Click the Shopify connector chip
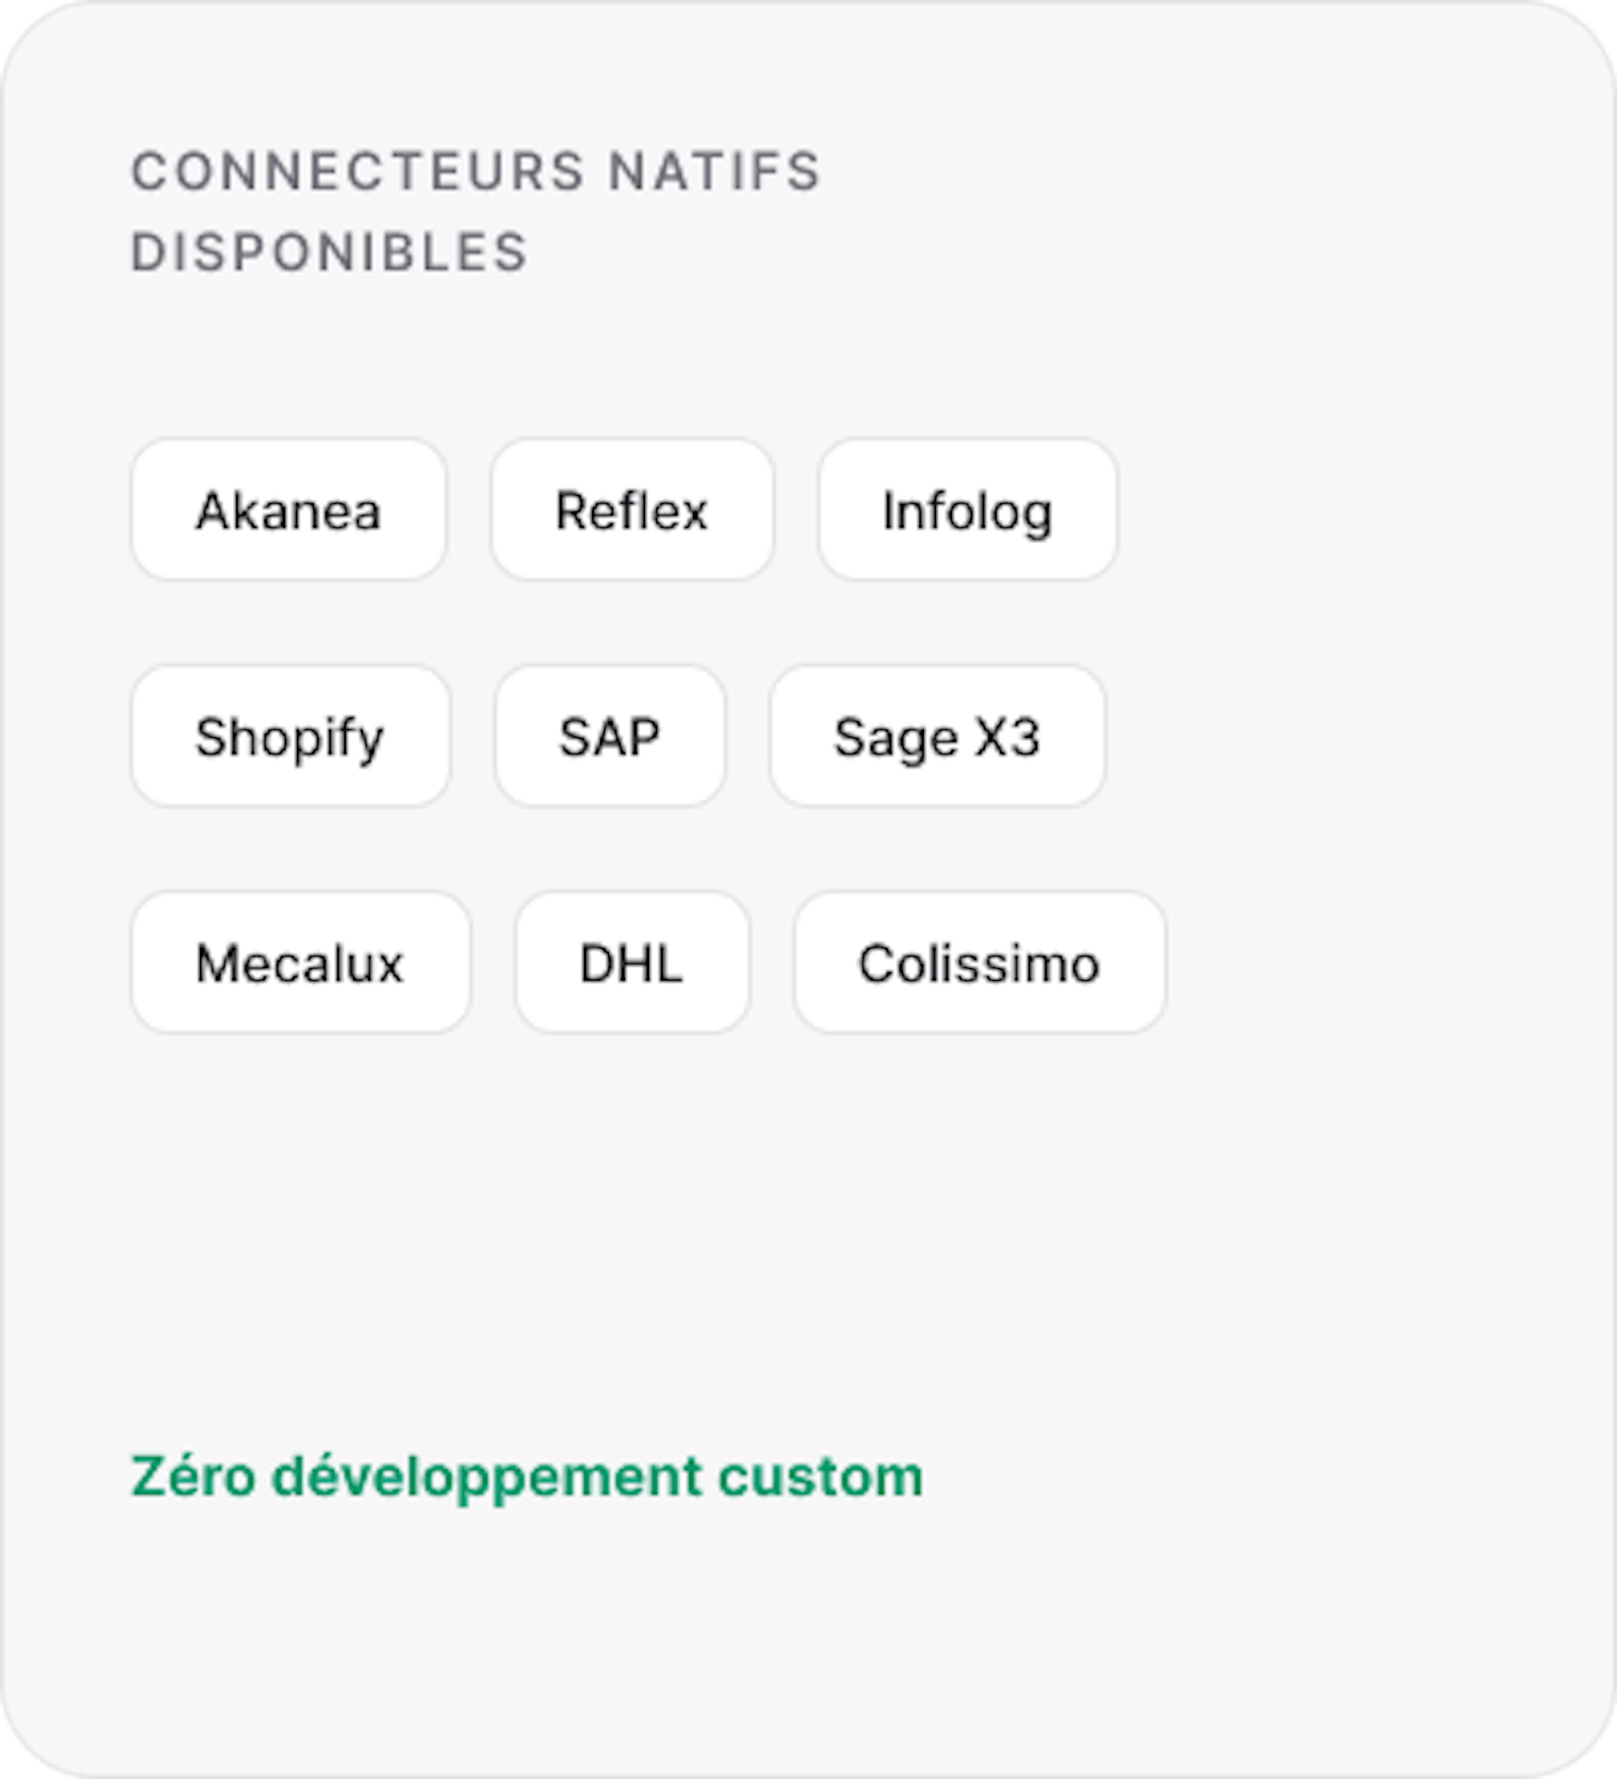Screen dimensions: 1617x1779 click(x=290, y=736)
